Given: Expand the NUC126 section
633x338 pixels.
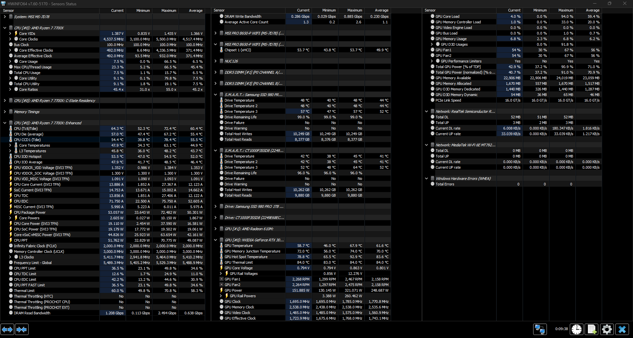Looking at the screenshot, I should (215, 61).
